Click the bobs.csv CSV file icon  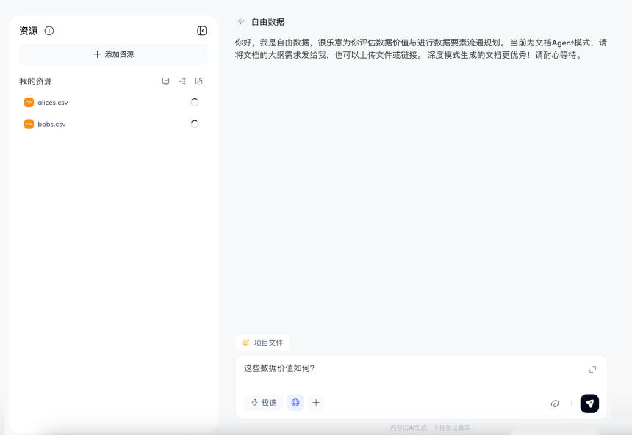(x=29, y=125)
